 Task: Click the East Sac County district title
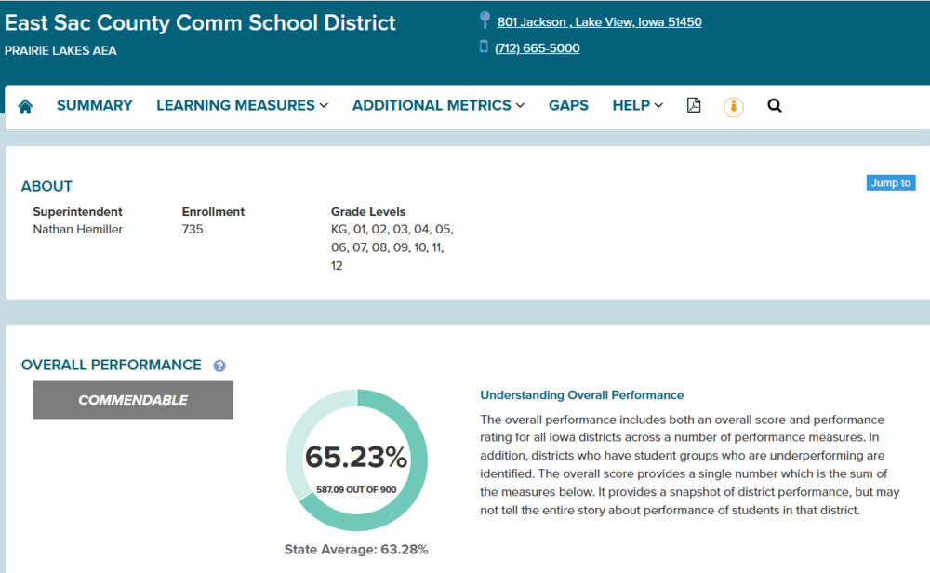[201, 22]
